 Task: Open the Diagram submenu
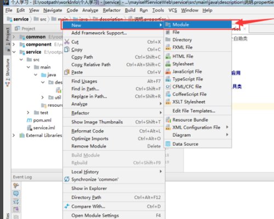tap(198, 135)
